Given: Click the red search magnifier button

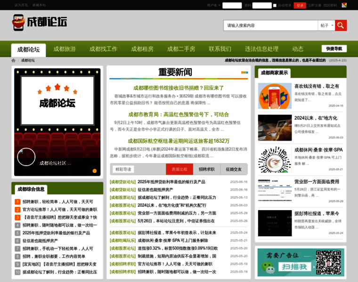Looking at the screenshot, I should [341, 25].
